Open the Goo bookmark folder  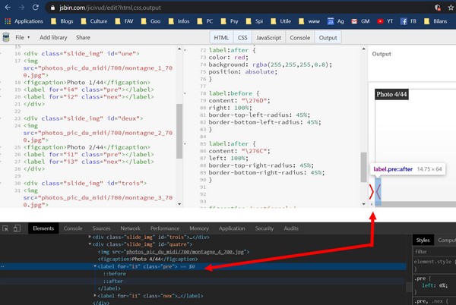150,21
